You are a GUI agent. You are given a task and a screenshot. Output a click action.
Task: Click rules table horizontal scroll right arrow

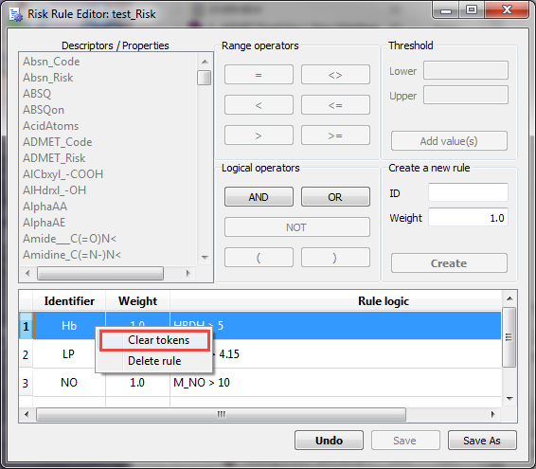point(492,415)
